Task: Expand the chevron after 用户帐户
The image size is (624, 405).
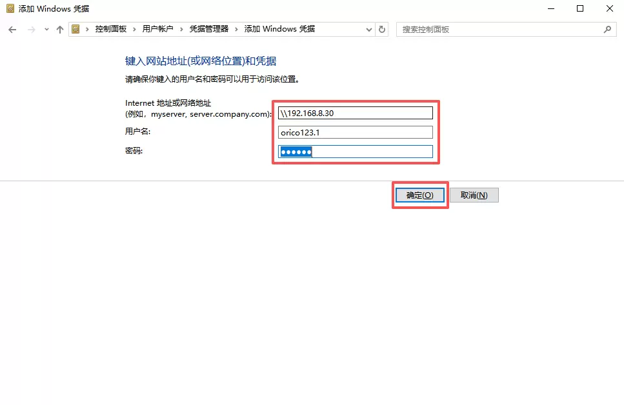Action: point(181,30)
